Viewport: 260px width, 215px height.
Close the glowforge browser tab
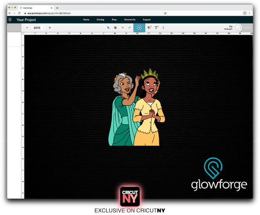tap(52, 8)
